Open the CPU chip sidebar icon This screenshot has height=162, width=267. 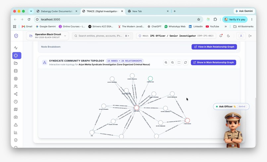16,79
